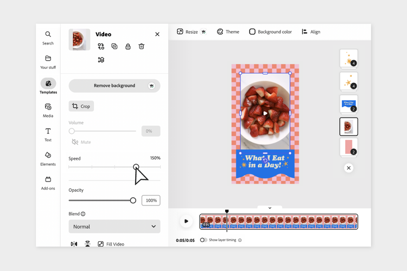Select the blue banner layer thumbnail
Image resolution: width=407 pixels, height=271 pixels.
point(348,104)
